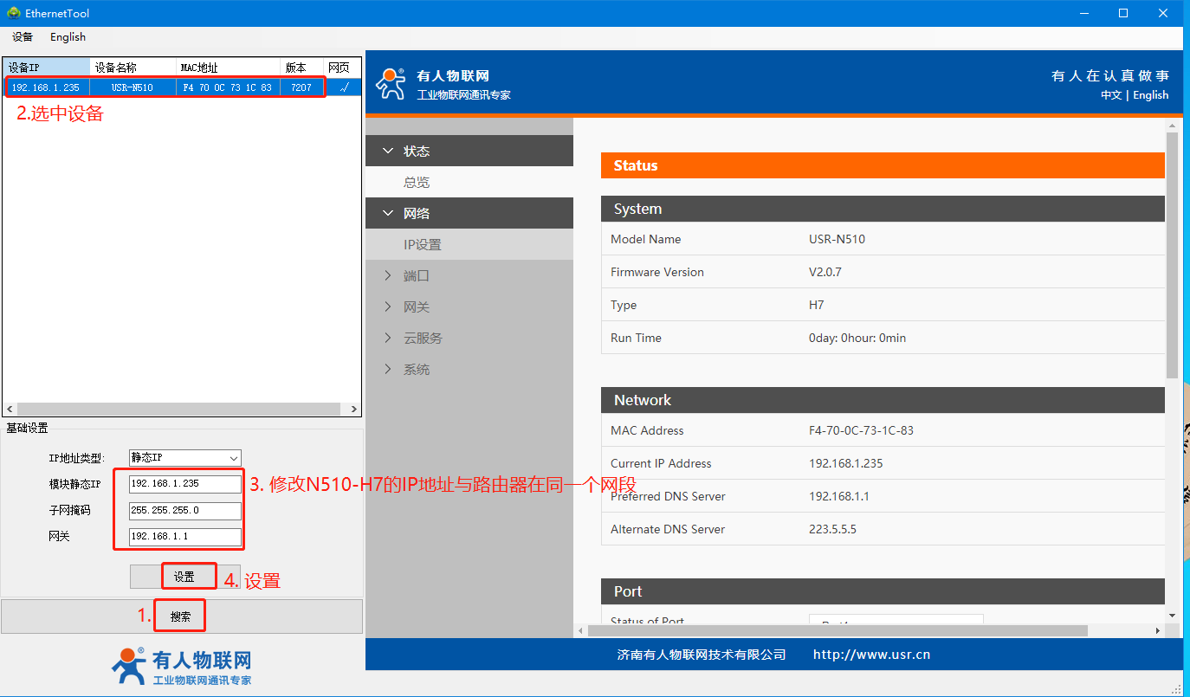Open the IP地址类型 dropdown
This screenshot has width=1190, height=697.
click(x=184, y=458)
